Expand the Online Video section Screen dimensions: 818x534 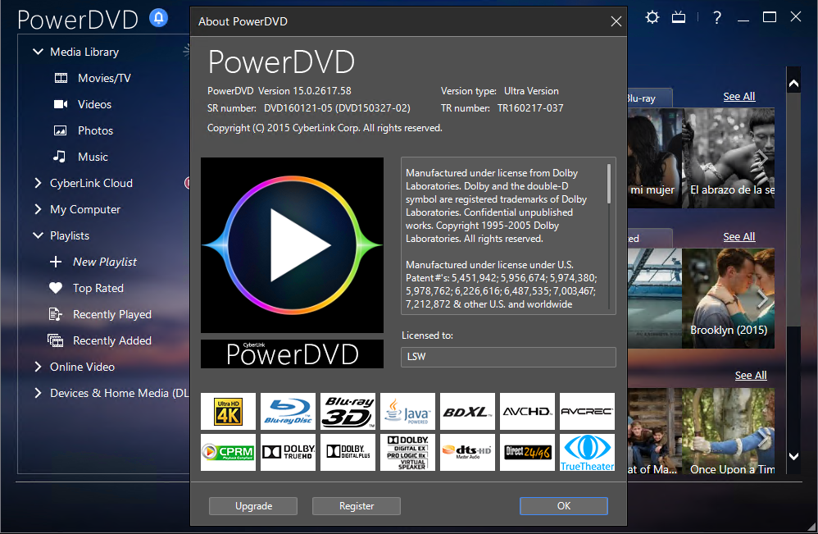point(38,367)
